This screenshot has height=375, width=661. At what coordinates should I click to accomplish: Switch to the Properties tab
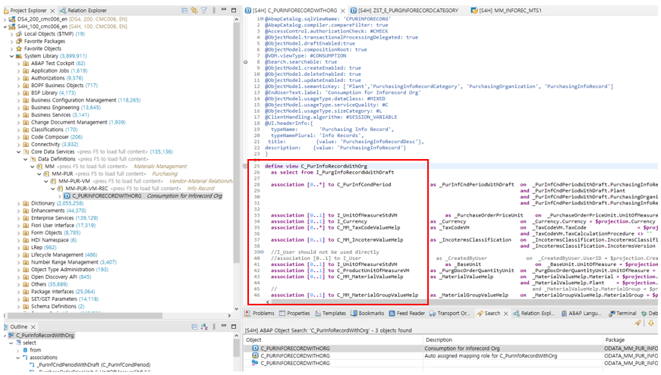coord(294,314)
